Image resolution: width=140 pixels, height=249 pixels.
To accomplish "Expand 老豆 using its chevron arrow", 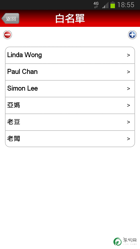I will coord(128,122).
